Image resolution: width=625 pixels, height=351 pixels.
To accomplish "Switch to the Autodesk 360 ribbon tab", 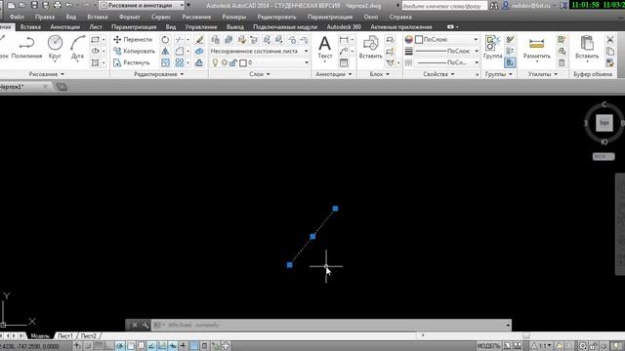I will [x=344, y=26].
